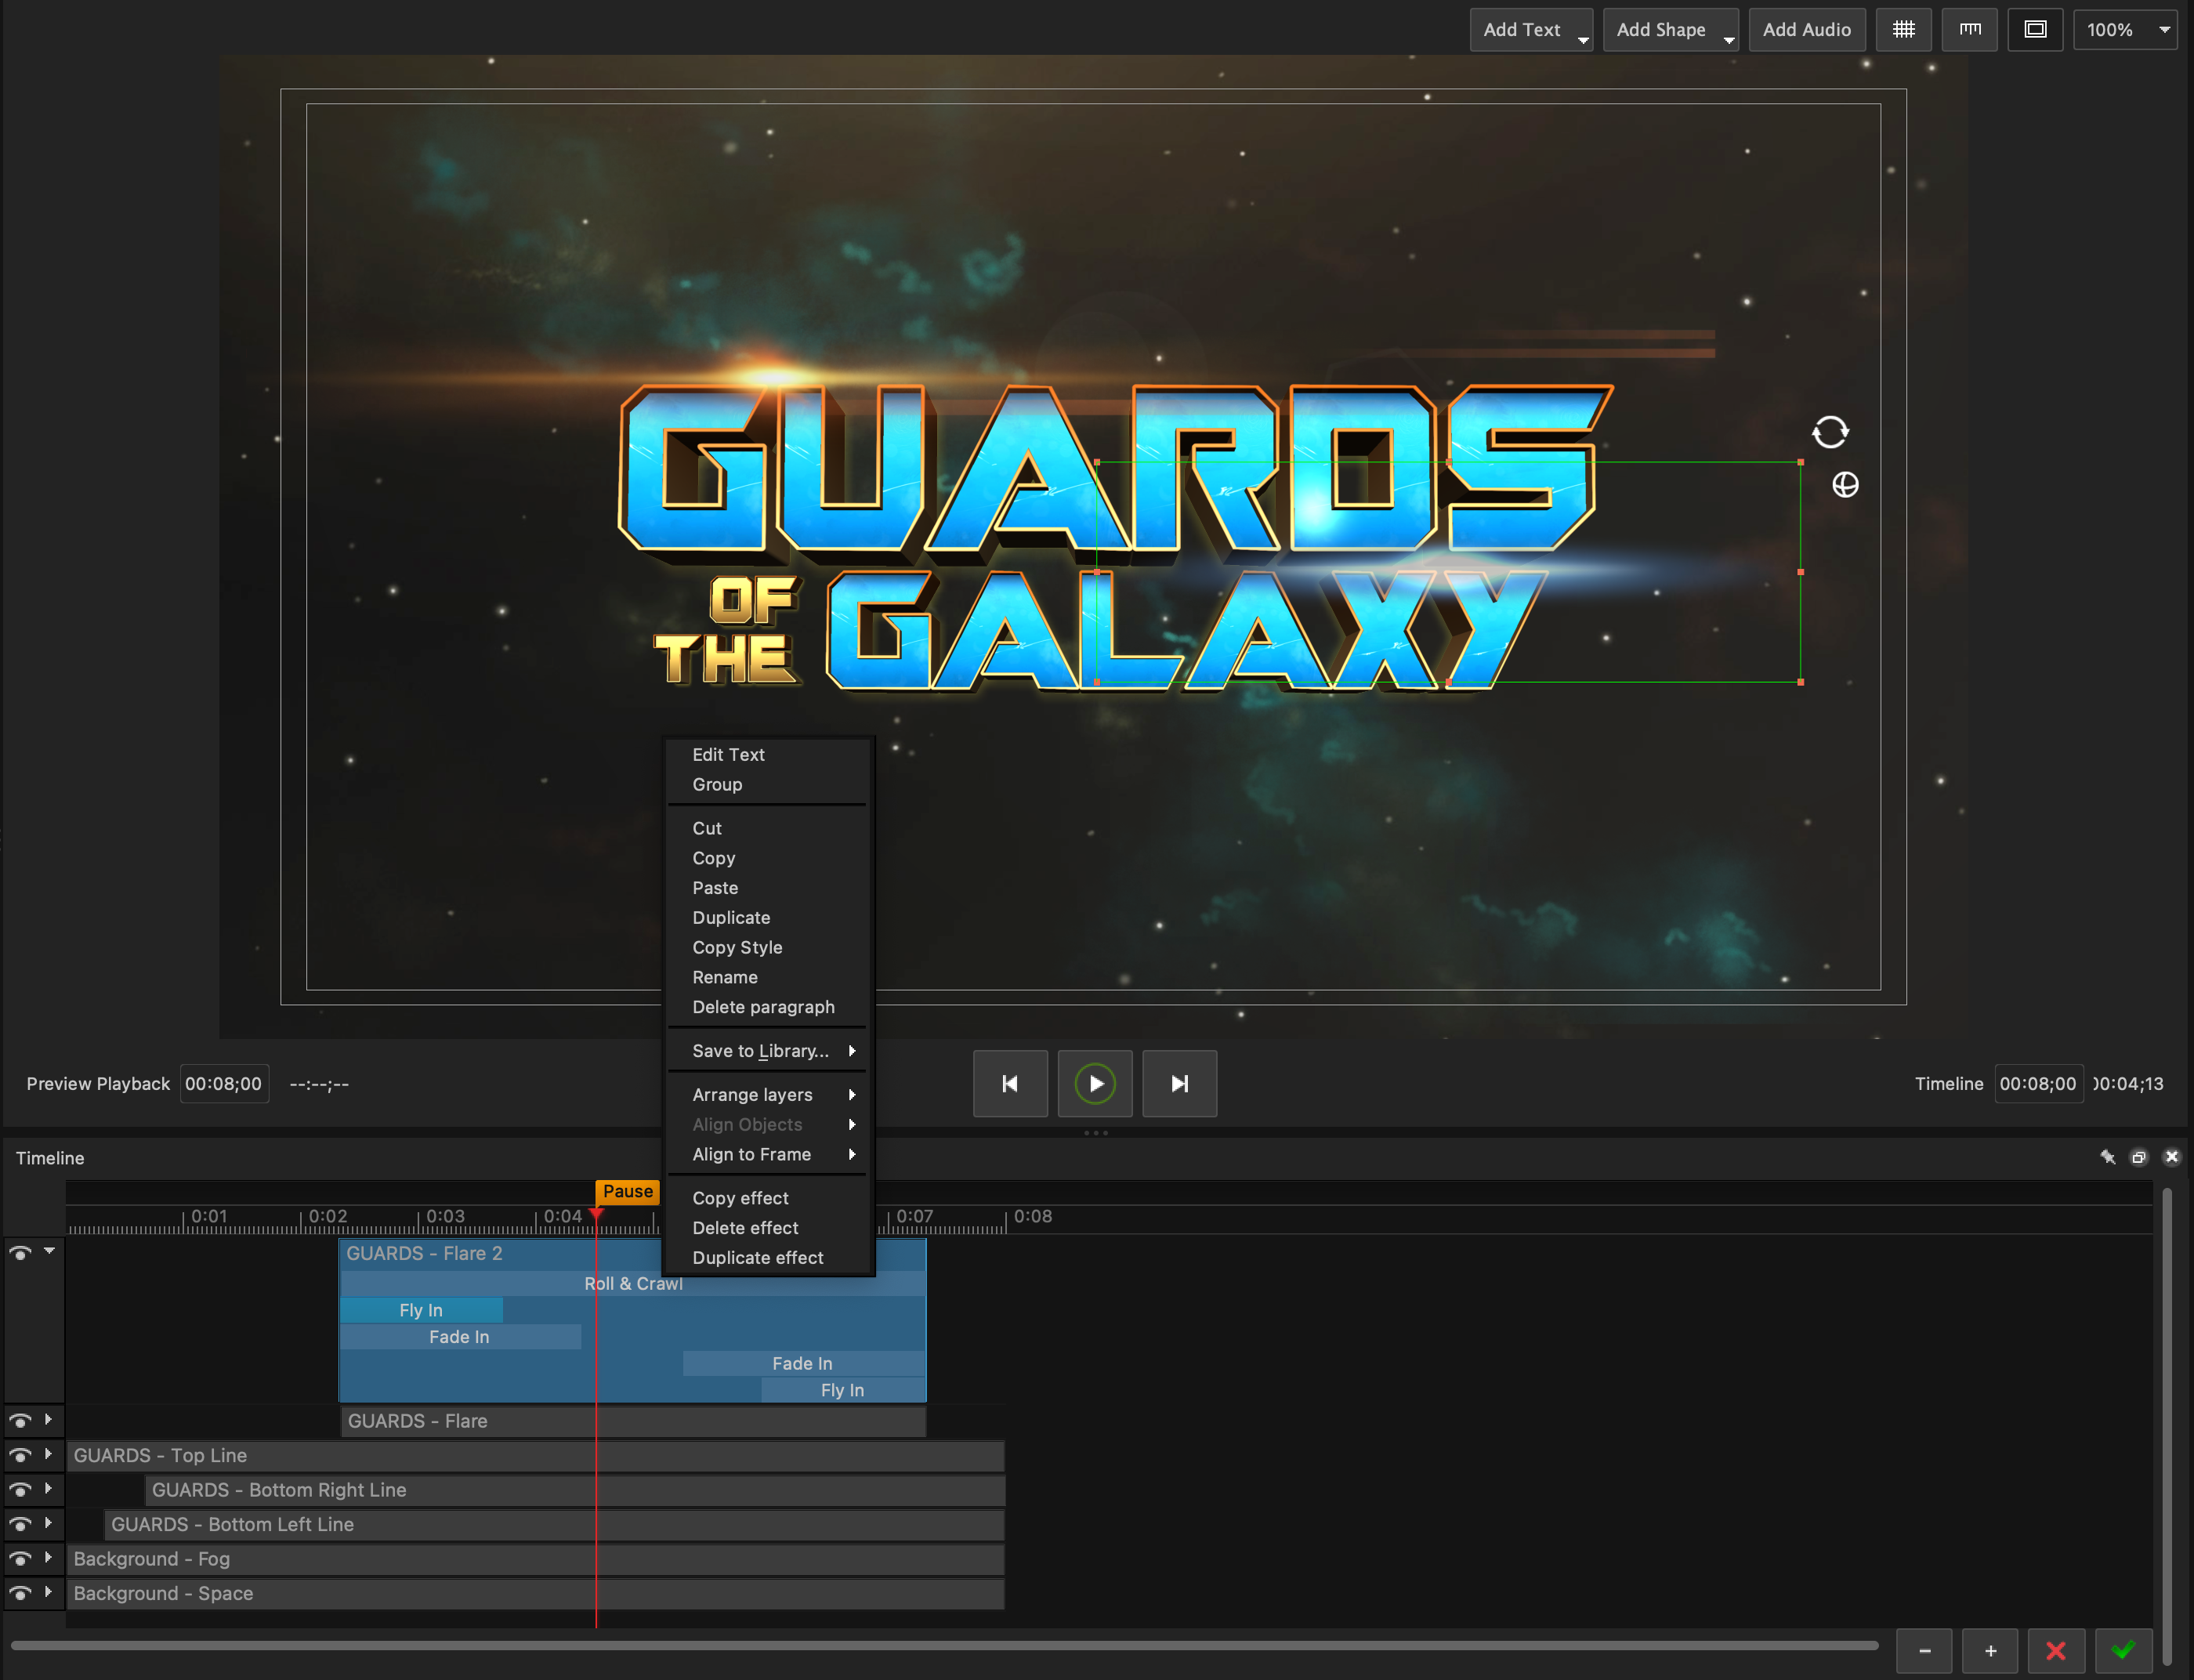Screen dimensions: 2194x1680
Task: Jump to next frame button
Action: coord(1180,1083)
